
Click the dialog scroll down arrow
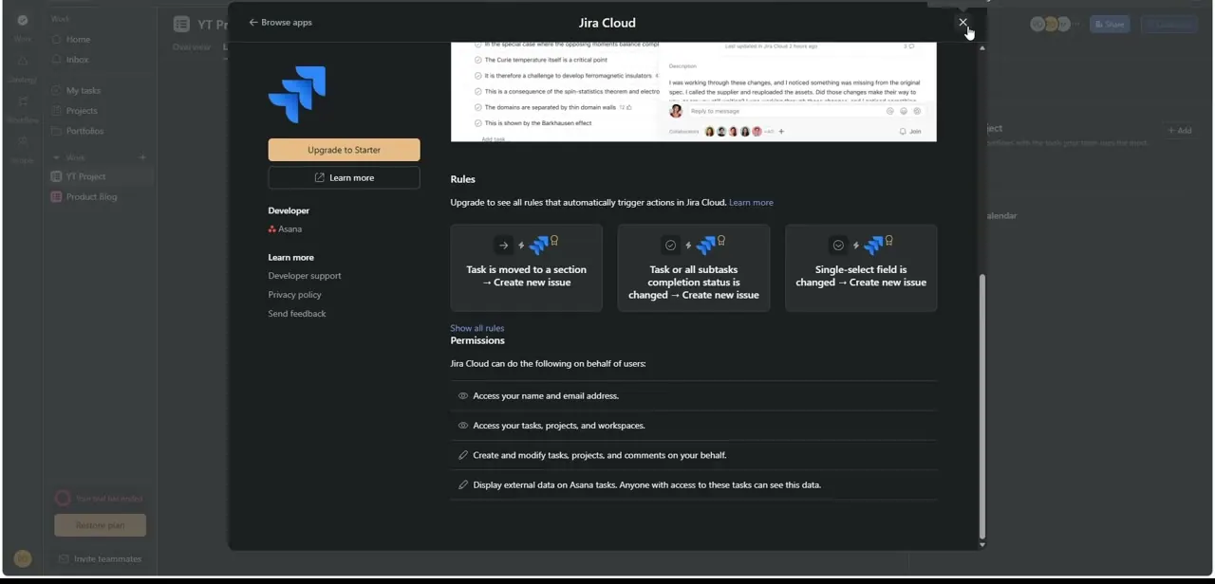[981, 544]
